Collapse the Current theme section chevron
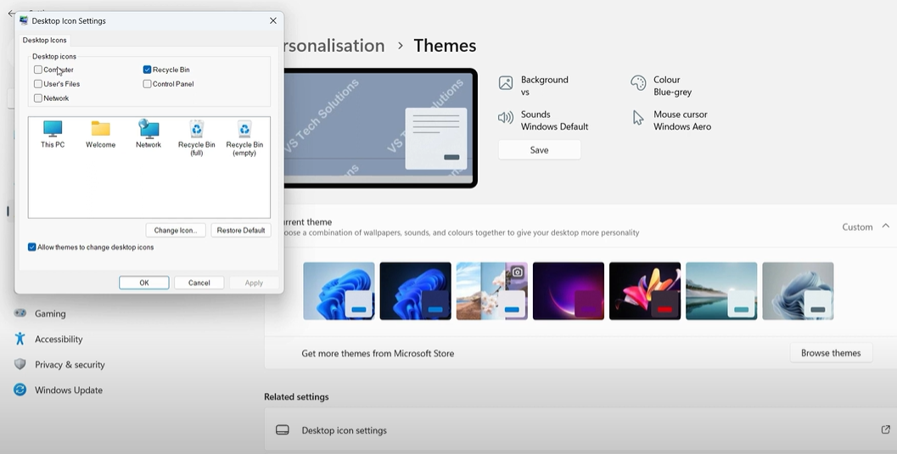This screenshot has height=454, width=897. click(x=886, y=227)
